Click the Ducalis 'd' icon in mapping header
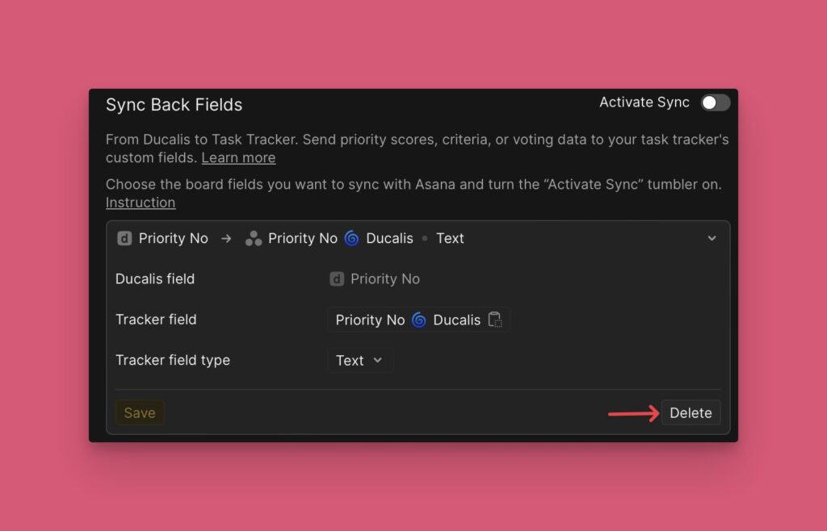This screenshot has width=827, height=531. (x=124, y=238)
